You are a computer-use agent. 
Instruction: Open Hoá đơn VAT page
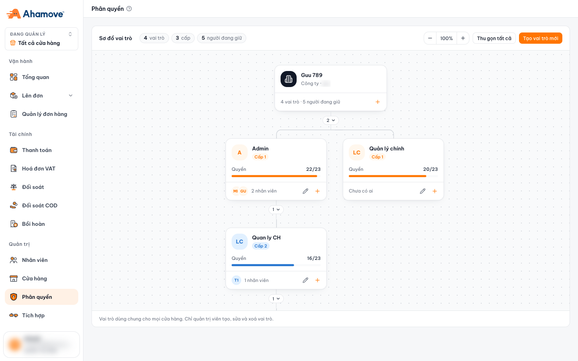(41, 168)
